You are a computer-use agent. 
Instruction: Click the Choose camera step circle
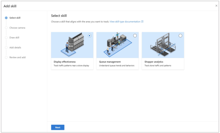coord(6,28)
